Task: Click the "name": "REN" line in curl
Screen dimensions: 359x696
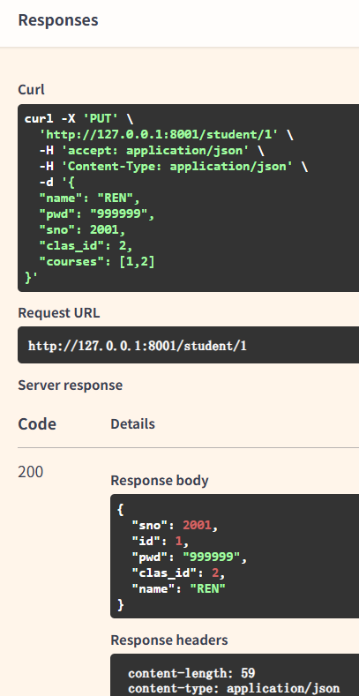Action: click(x=90, y=198)
